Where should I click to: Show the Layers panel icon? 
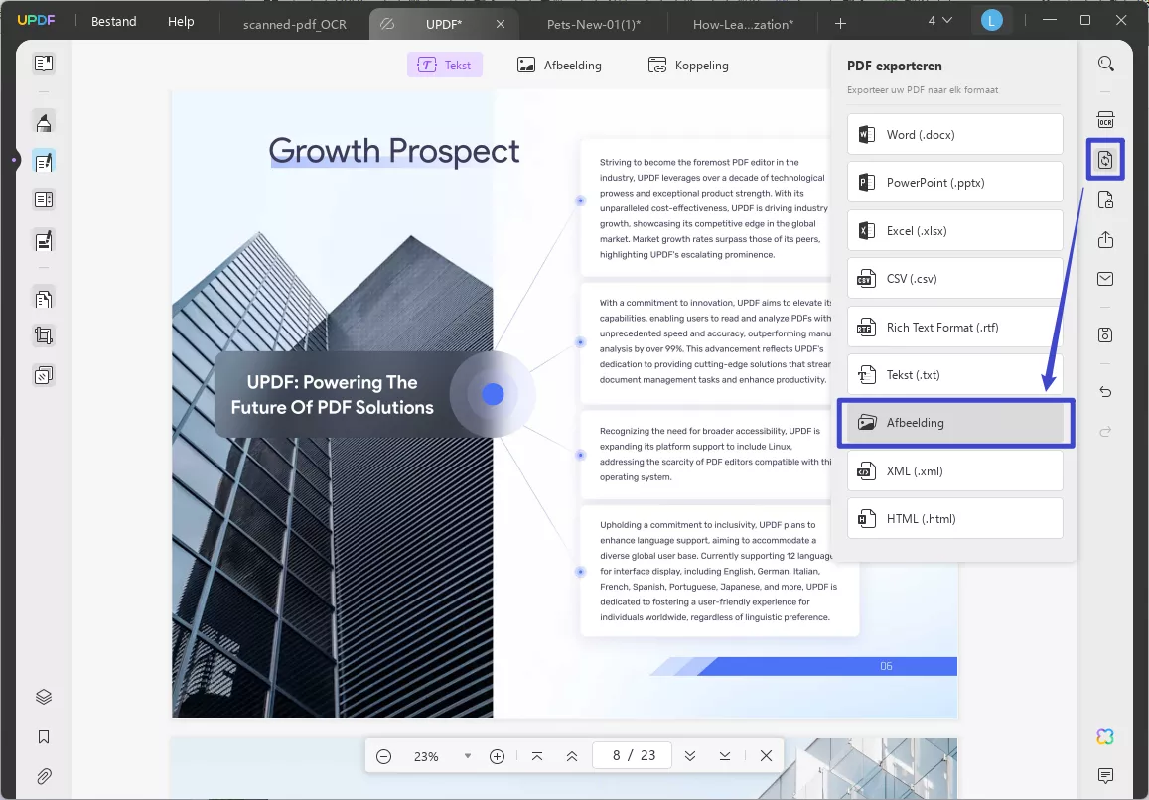(44, 697)
